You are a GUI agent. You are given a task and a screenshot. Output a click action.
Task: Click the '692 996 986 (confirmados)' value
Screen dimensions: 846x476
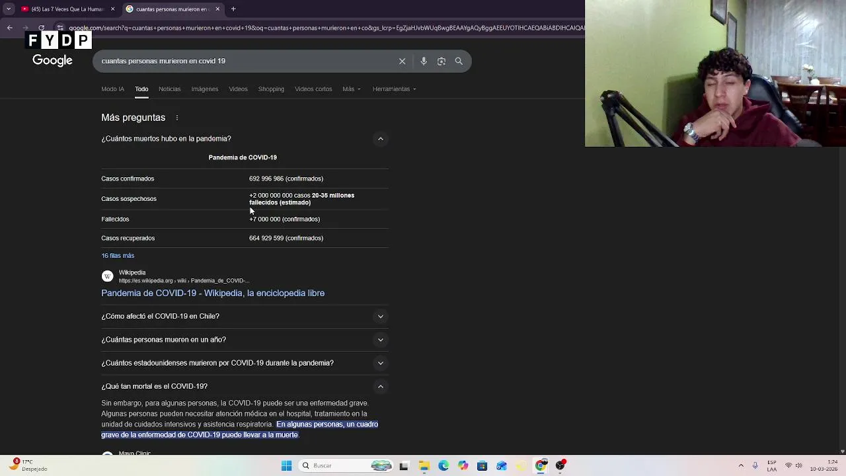point(286,178)
